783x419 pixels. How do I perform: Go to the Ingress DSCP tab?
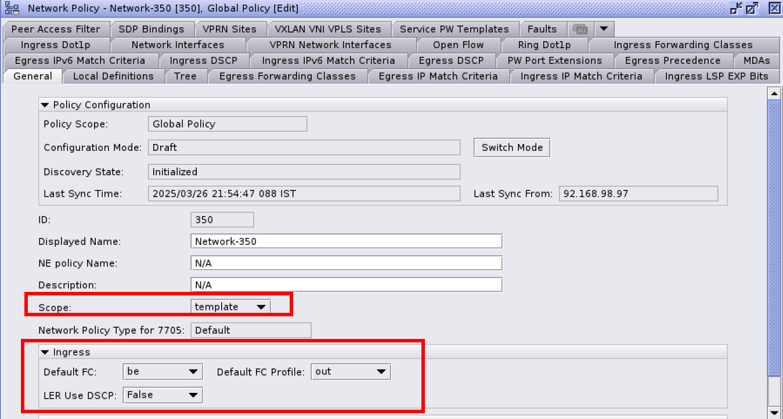coord(203,60)
